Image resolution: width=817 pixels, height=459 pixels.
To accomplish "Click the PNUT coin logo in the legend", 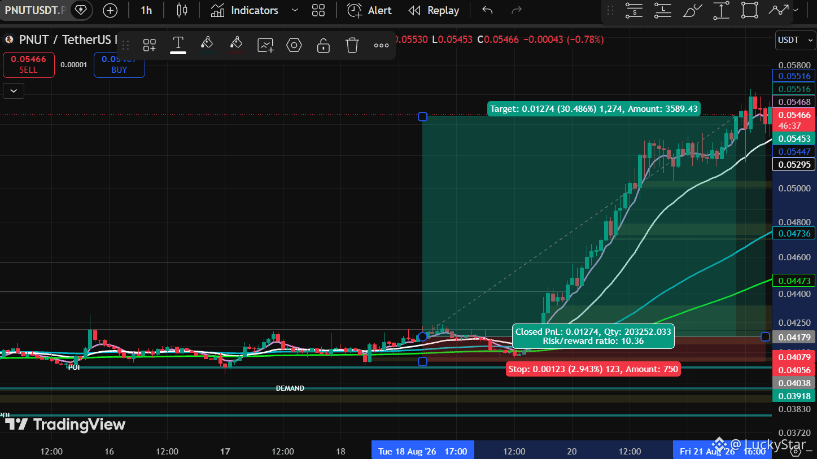I will (x=8, y=40).
